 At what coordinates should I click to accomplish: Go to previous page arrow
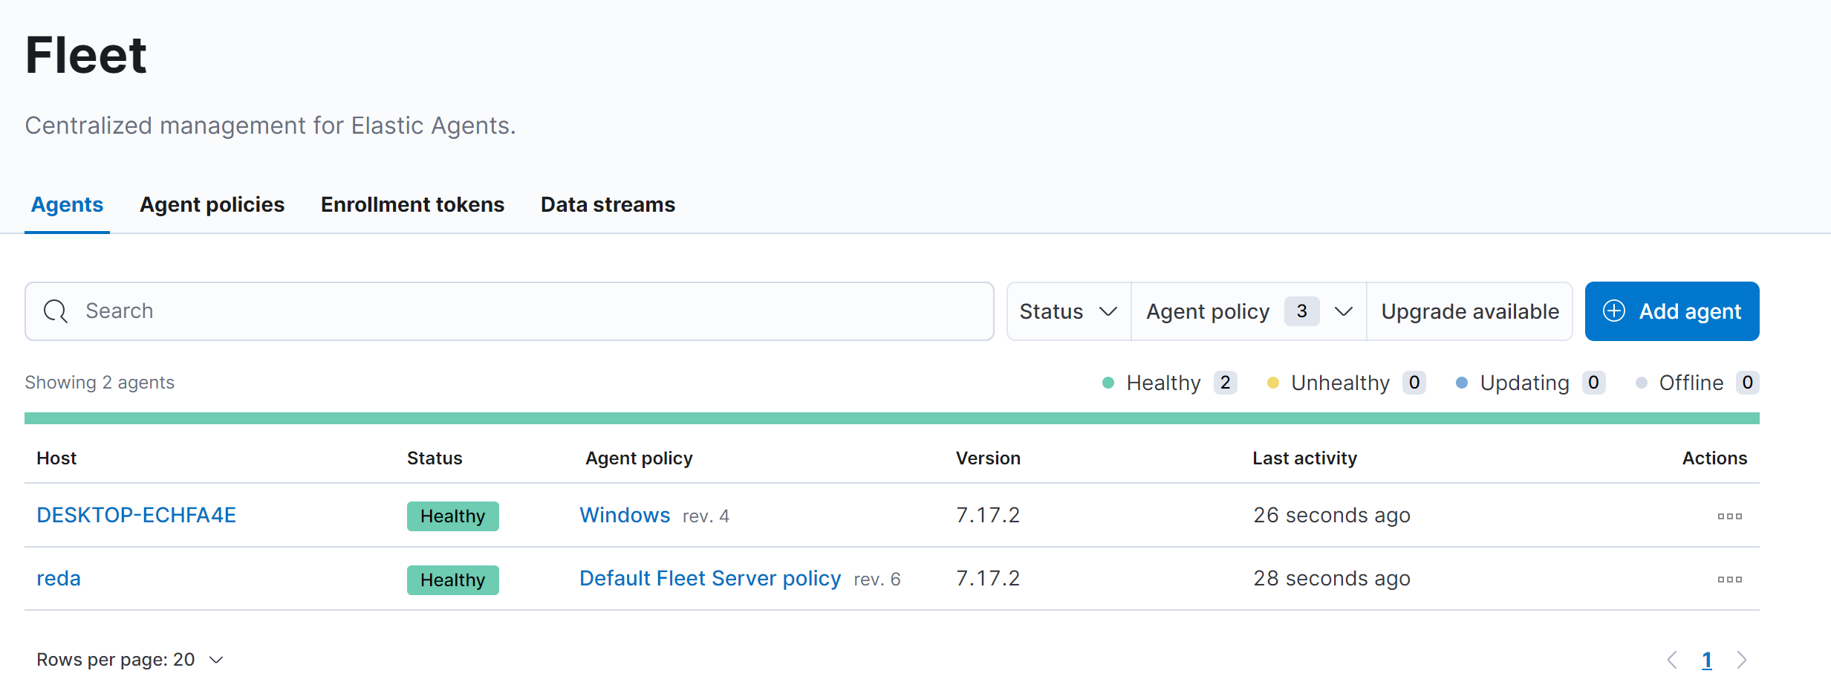[1672, 660]
